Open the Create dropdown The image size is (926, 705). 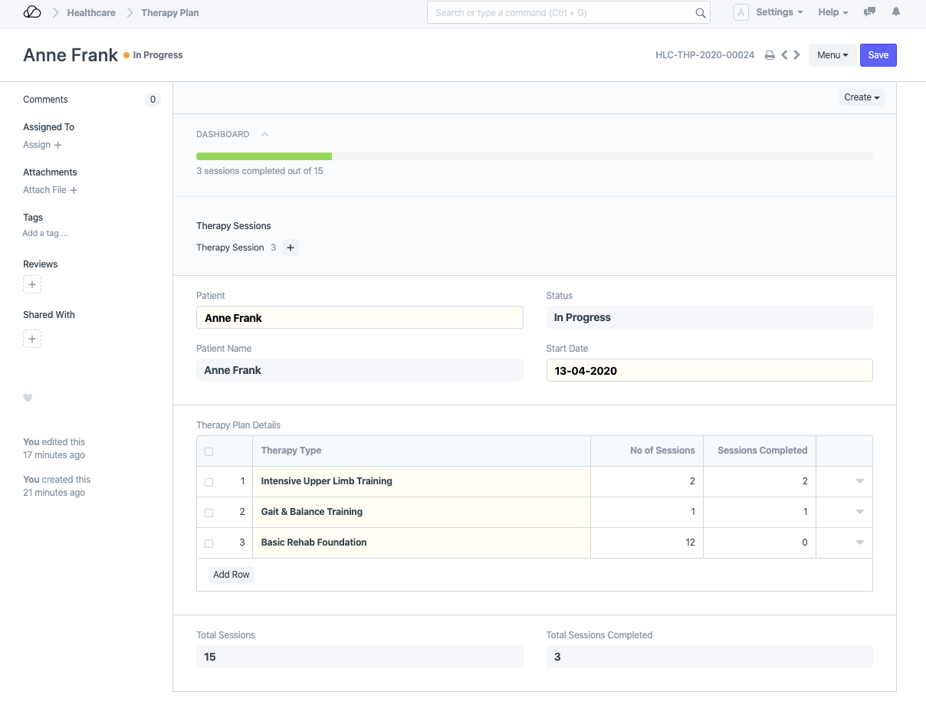(x=862, y=97)
